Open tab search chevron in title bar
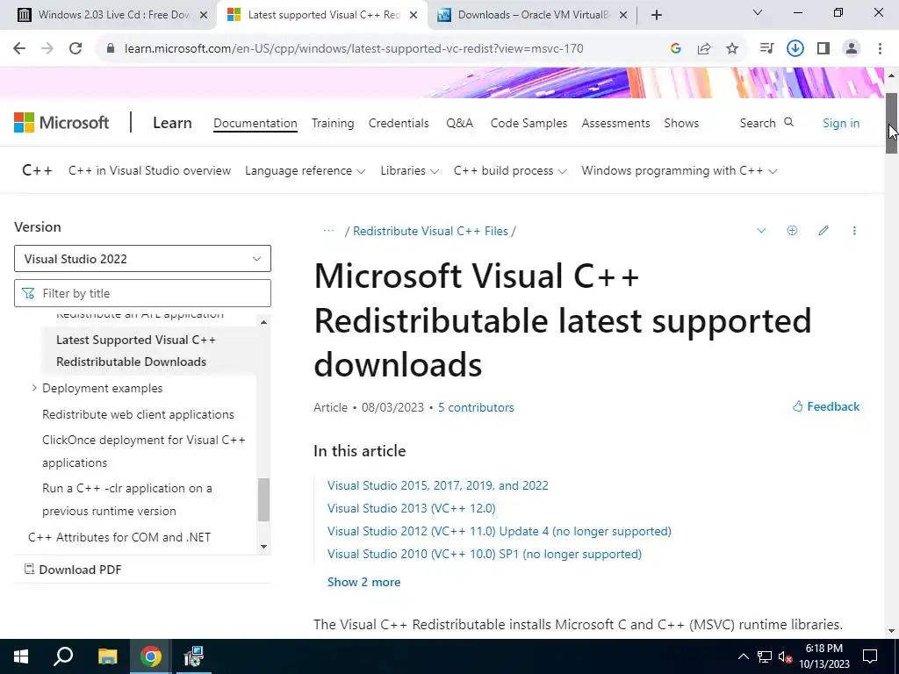Image resolution: width=899 pixels, height=674 pixels. [x=758, y=12]
